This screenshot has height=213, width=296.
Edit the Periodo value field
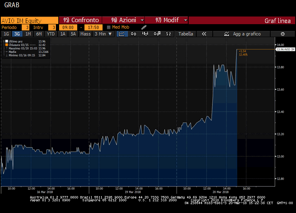[x=25, y=27]
